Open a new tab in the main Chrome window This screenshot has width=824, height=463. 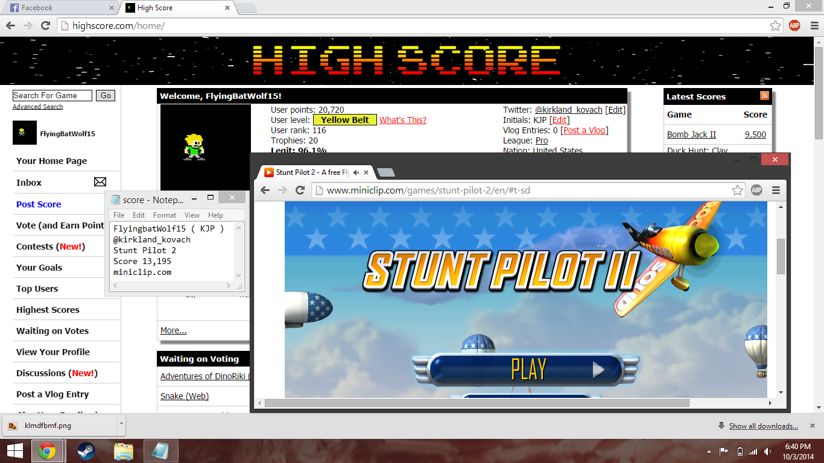point(247,8)
